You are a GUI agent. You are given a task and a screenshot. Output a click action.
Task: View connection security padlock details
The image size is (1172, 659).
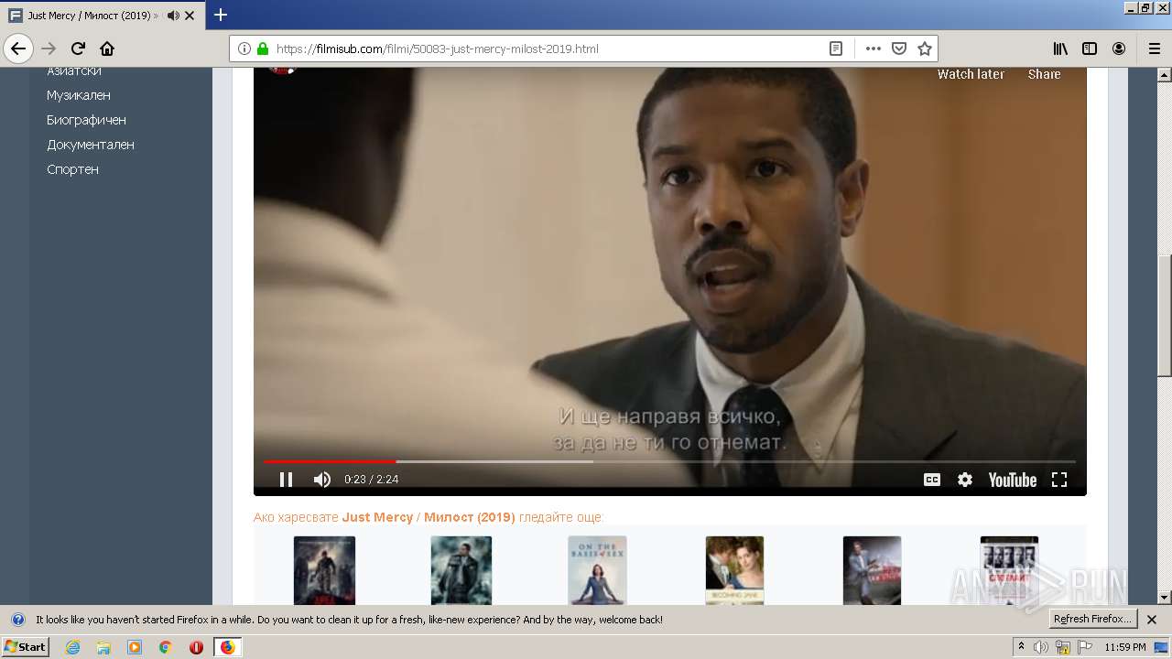tap(263, 49)
